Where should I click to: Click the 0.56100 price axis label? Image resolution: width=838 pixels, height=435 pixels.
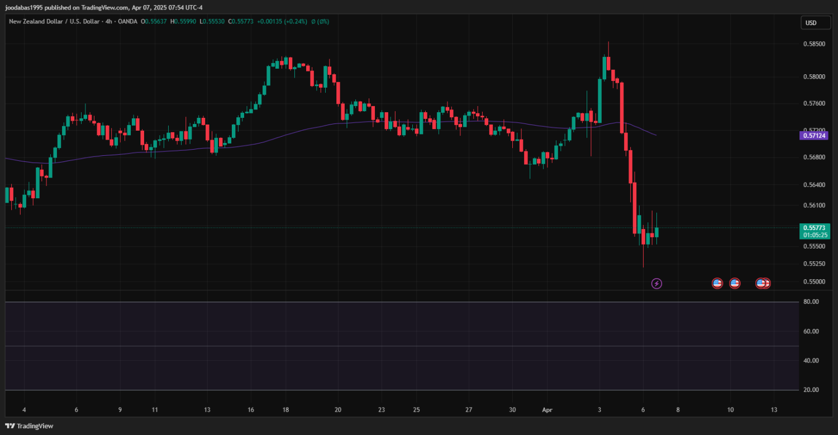813,205
